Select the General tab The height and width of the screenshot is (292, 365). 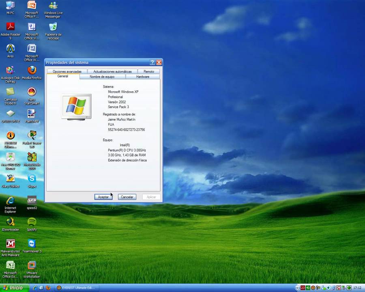pyautogui.click(x=62, y=76)
